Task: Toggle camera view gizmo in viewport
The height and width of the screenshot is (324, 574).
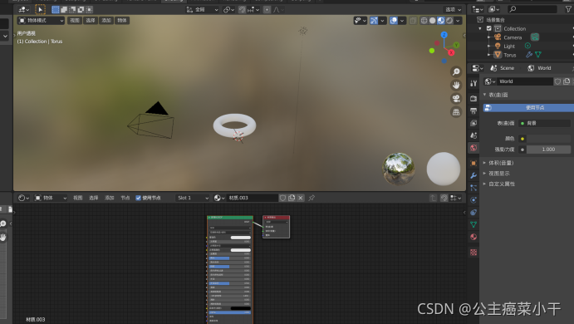Action: pos(456,99)
